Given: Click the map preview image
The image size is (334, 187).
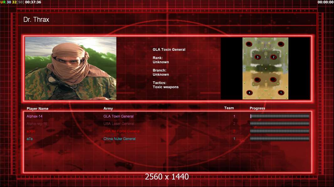Looking at the screenshot, I should [x=265, y=68].
